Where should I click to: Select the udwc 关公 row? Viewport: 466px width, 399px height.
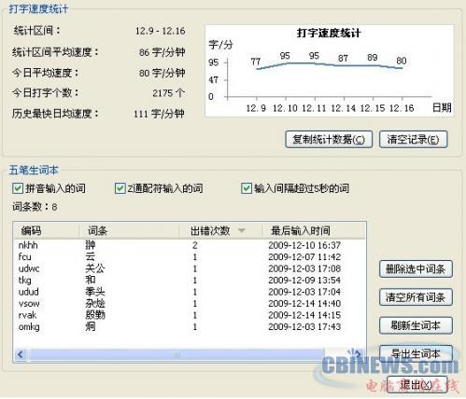point(190,268)
